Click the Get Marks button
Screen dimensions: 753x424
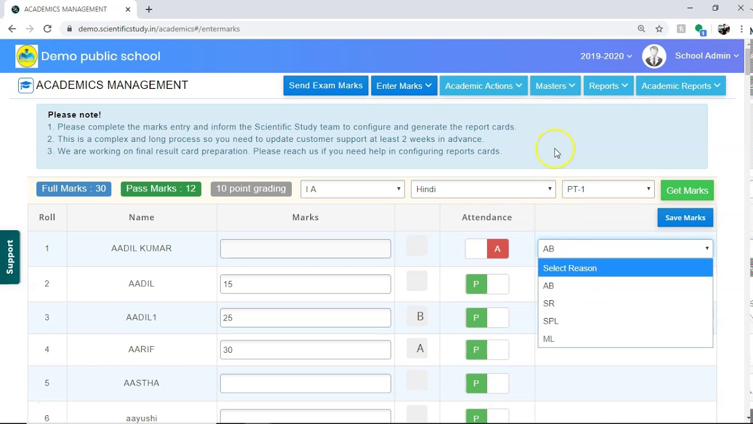click(x=687, y=190)
